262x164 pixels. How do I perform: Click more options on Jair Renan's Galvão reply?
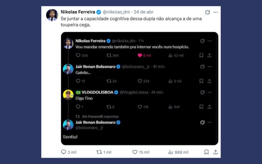click(x=209, y=66)
